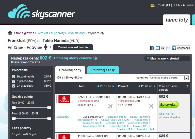Image resolution: width=195 pixels, height=139 pixels.
Task: Click the home icon in breadcrumb
Action: tap(10, 33)
